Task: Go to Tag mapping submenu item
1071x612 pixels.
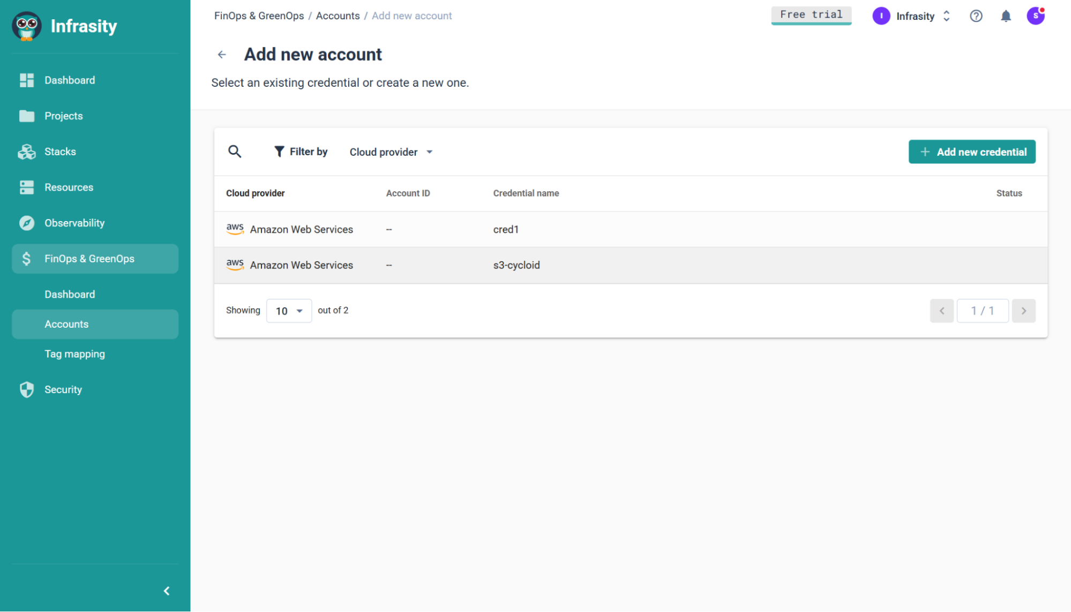Action: pos(74,354)
